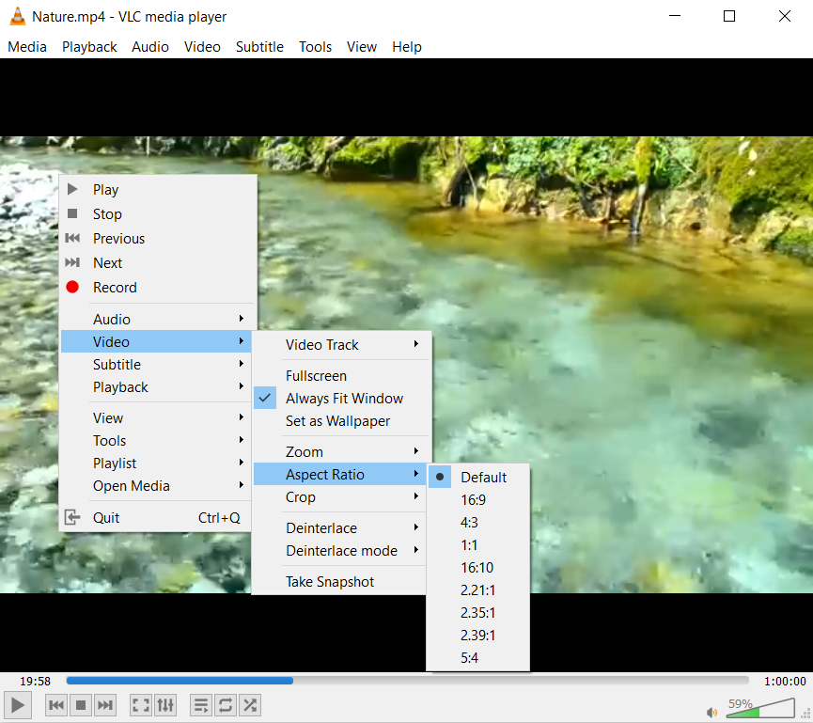This screenshot has width=813, height=723.
Task: Click the Play button in bottom toolbar
Action: pyautogui.click(x=18, y=704)
